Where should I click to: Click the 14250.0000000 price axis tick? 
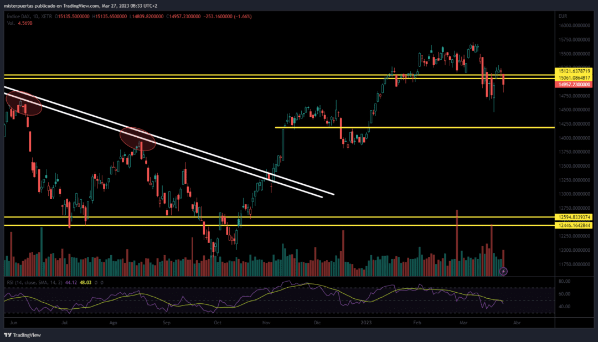(574, 124)
